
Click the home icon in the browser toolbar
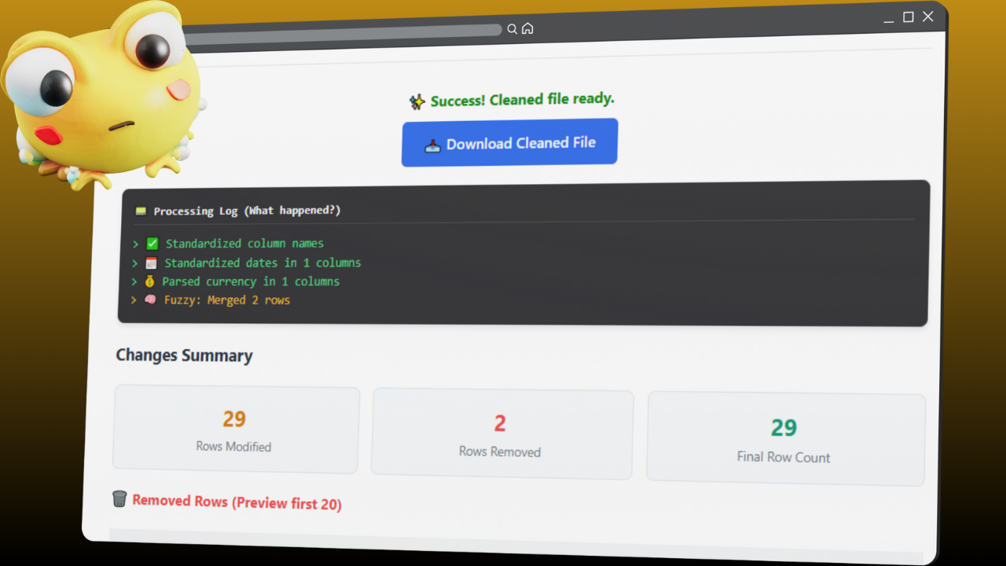point(527,28)
